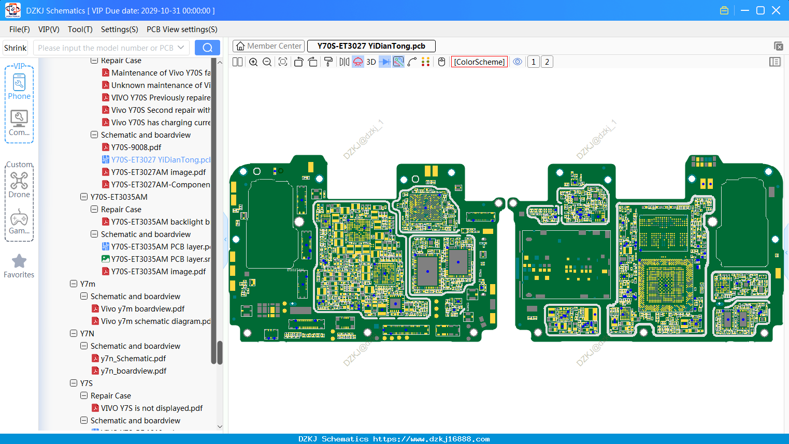Screen dimensions: 789x444
Task: Open the ColorScheme selector
Action: click(479, 62)
